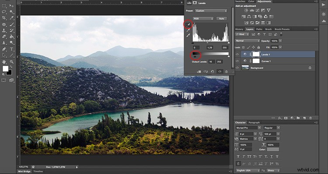Hide the Levels 1 layer
The image size is (328, 174).
coord(237,54)
